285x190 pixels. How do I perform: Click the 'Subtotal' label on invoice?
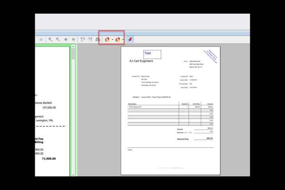point(180,129)
